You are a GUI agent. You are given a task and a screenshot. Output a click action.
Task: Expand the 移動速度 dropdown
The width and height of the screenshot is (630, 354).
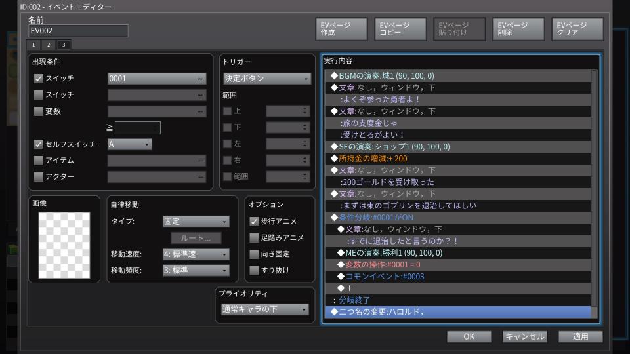pyautogui.click(x=196, y=254)
